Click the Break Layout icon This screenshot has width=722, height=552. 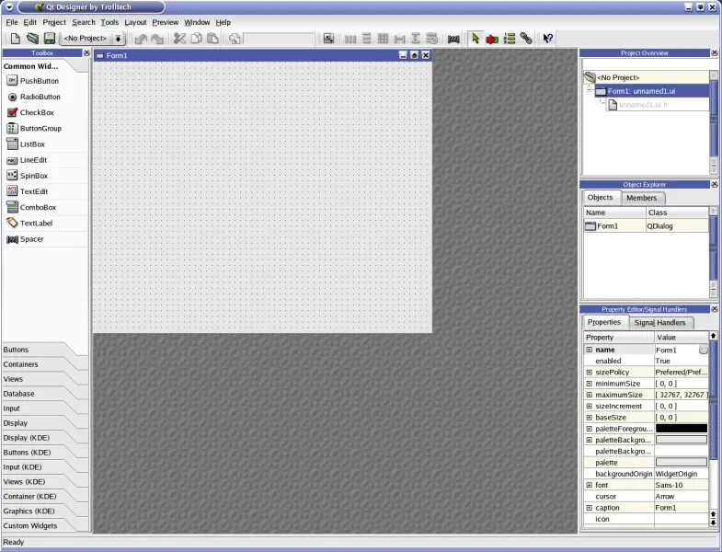(432, 39)
